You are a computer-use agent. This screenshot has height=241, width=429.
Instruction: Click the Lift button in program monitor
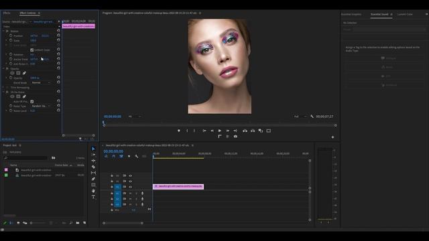245,131
